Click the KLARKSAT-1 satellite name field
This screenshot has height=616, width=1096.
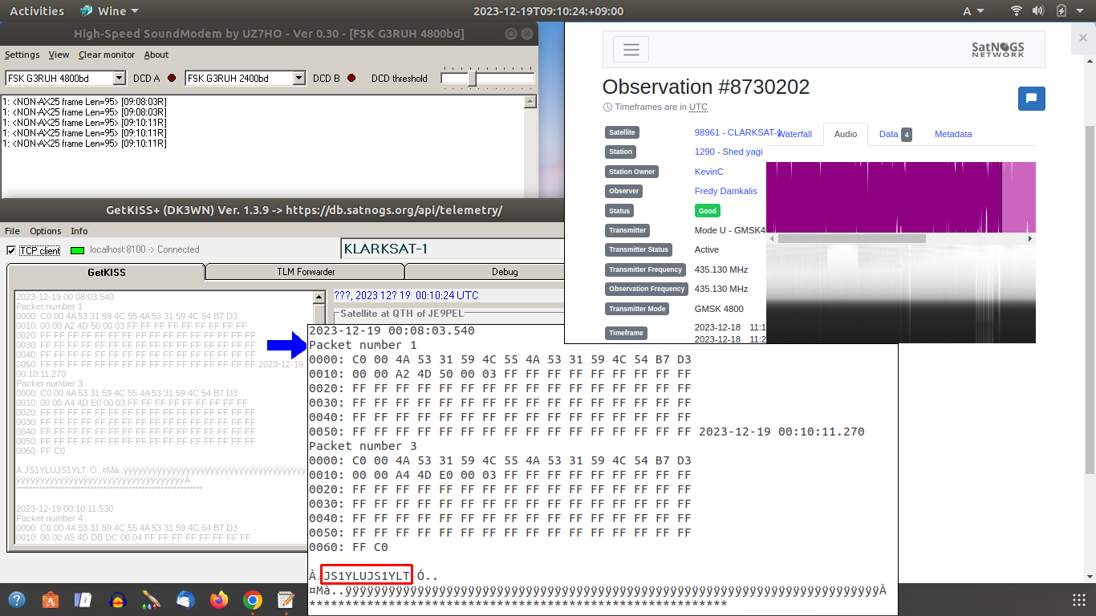coord(449,249)
